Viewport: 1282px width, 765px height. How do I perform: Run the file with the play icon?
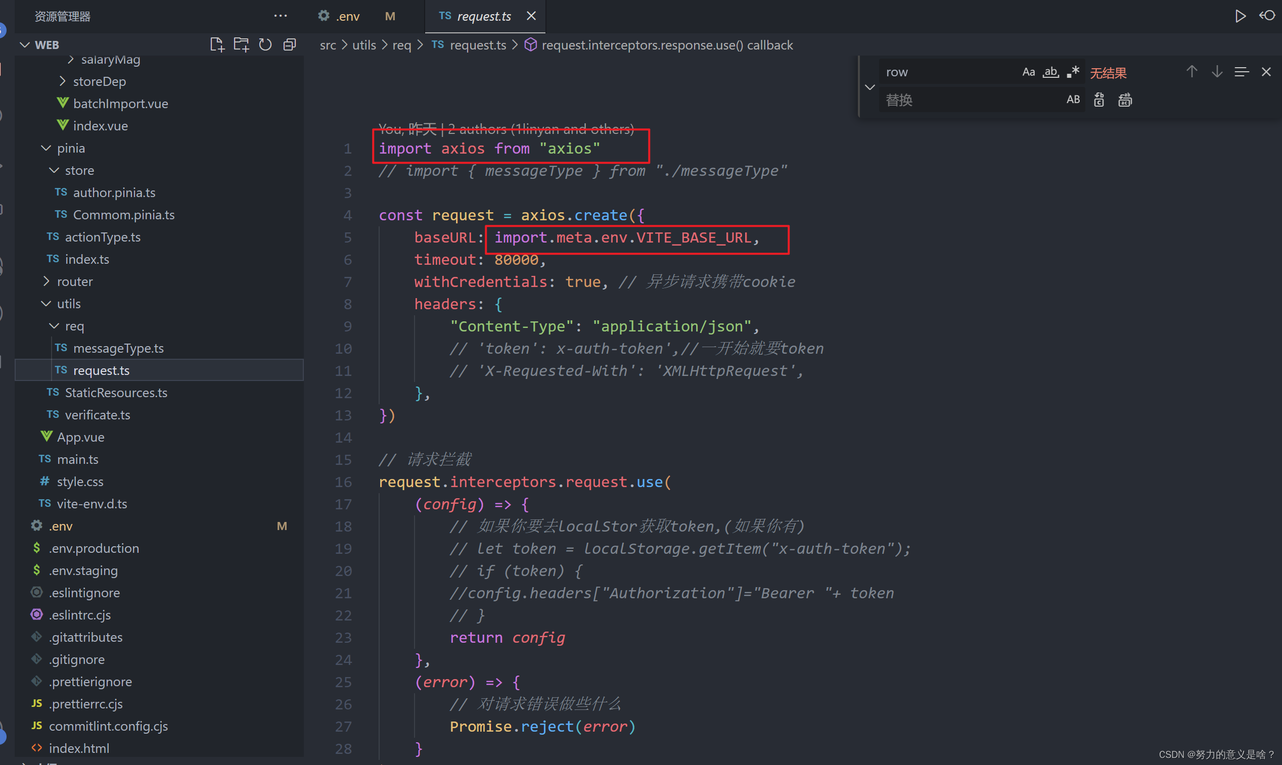[1240, 16]
